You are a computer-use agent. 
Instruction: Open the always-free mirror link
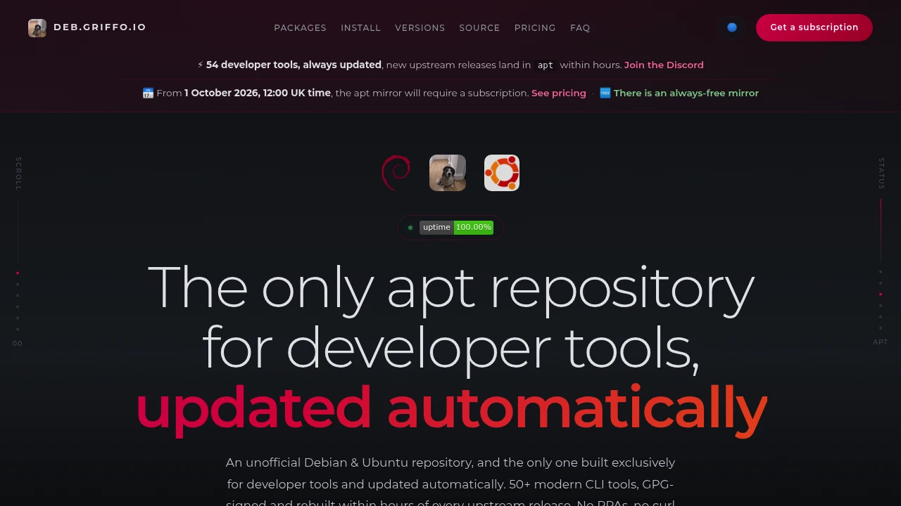686,93
